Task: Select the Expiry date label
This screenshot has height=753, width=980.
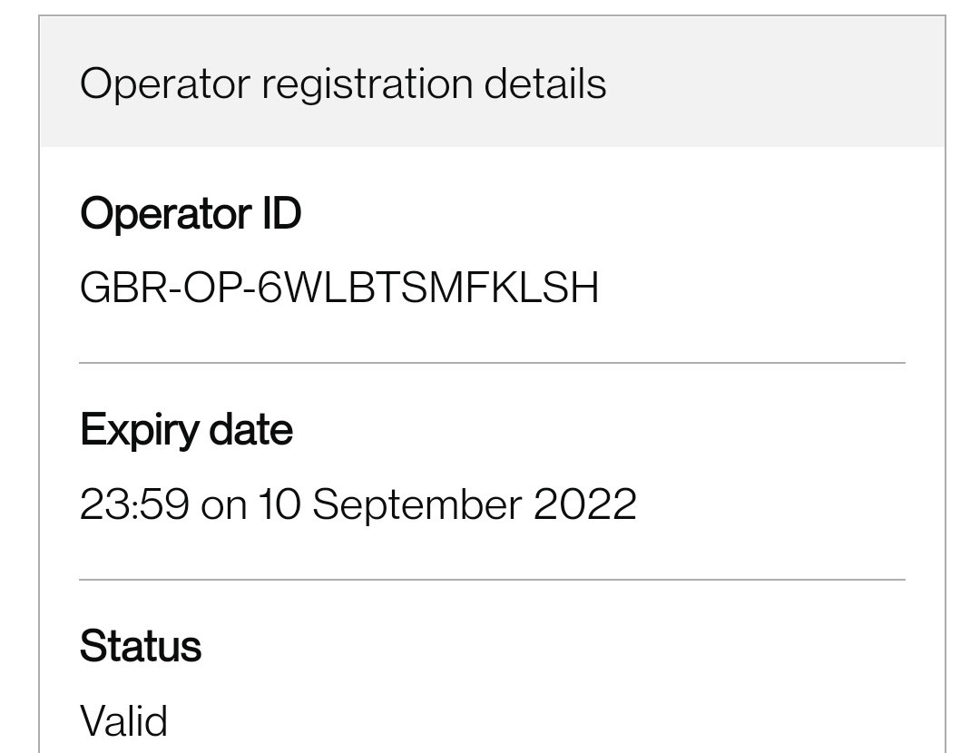Action: [x=186, y=431]
